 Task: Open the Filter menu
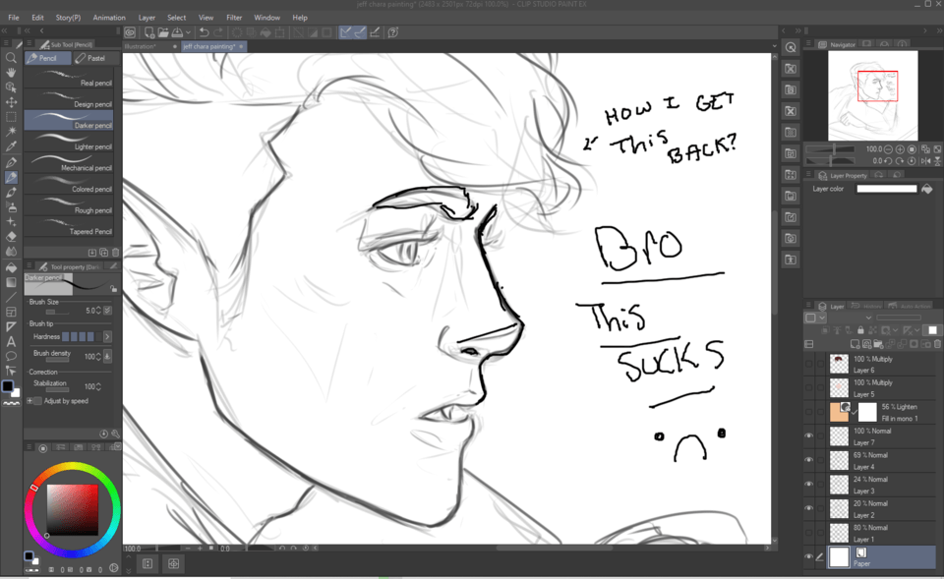(x=234, y=18)
